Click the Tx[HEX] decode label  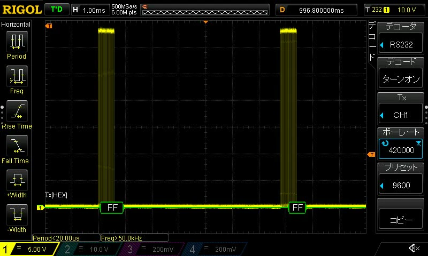(x=56, y=195)
